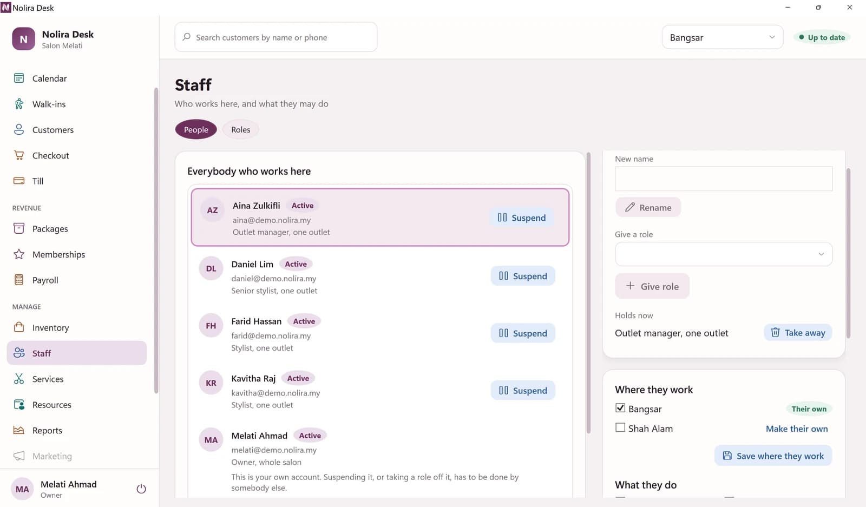Viewport: 866px width, 507px height.
Task: Click the Nolira Desk logo tile
Action: [24, 39]
